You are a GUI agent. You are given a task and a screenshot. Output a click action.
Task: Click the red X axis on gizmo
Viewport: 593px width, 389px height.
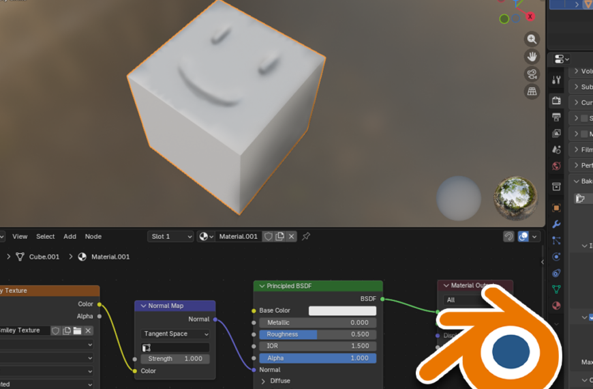click(530, 16)
